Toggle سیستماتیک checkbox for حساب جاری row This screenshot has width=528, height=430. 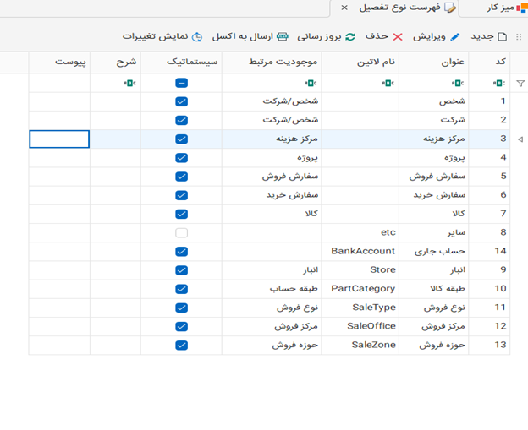(x=181, y=252)
